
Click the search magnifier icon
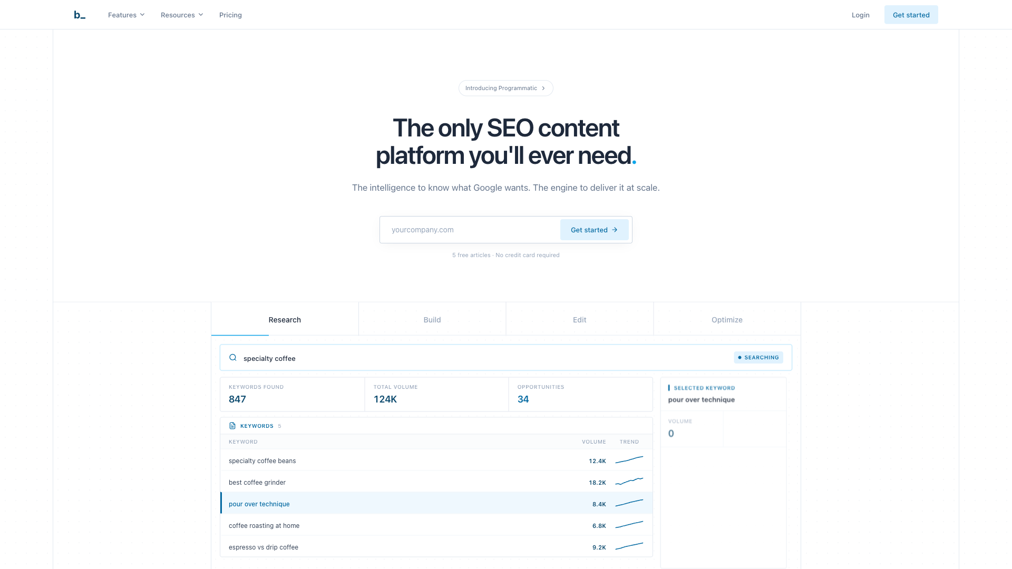(233, 358)
